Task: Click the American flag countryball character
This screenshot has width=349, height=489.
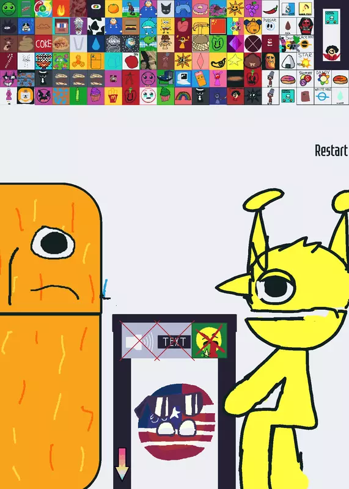Action: click(x=175, y=422)
